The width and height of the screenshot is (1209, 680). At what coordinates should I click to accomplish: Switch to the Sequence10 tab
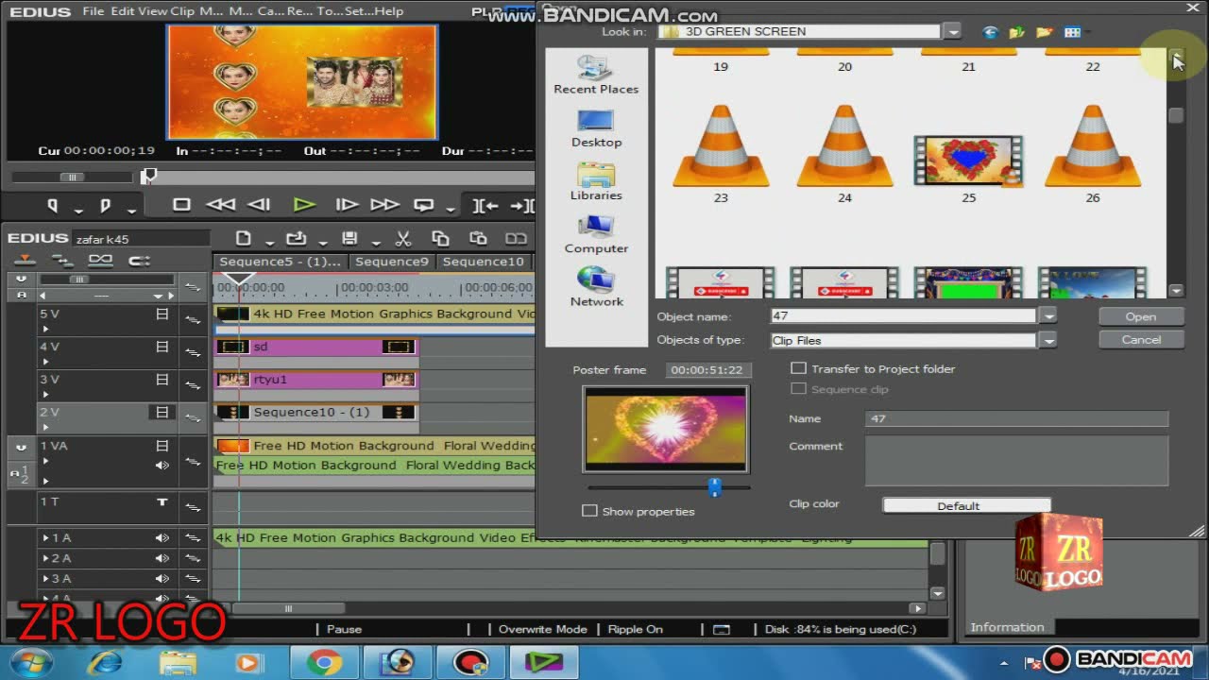pos(483,262)
